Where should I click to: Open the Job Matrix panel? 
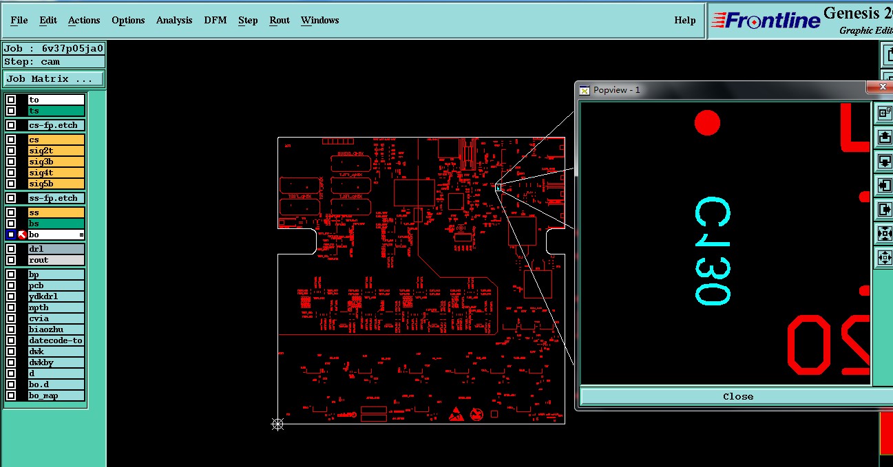(54, 79)
